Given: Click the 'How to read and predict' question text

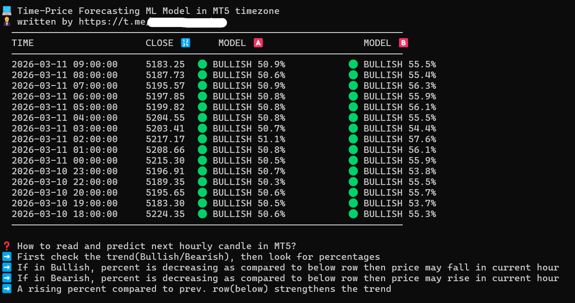Looking at the screenshot, I should point(156,246).
